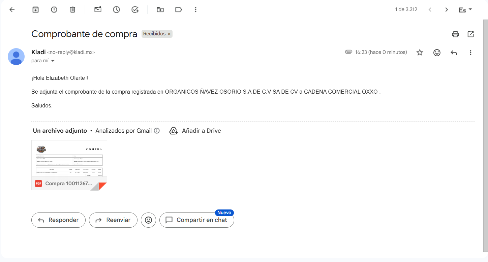
Task: Mark the email as unread
Action: pyautogui.click(x=98, y=9)
